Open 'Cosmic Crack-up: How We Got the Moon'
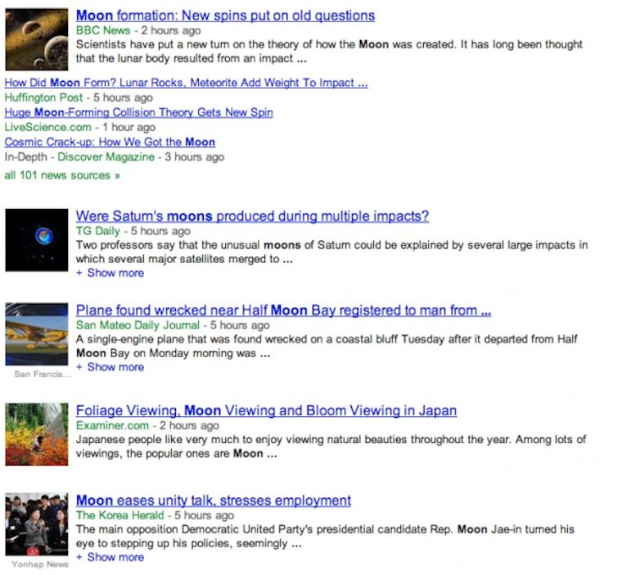622x575 pixels. pos(110,143)
